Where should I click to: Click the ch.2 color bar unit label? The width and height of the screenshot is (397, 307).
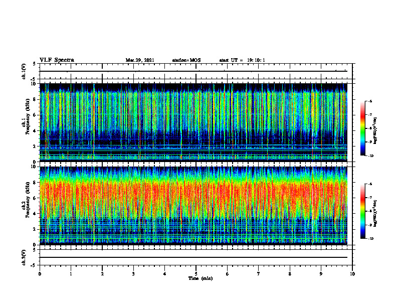pos(375,213)
